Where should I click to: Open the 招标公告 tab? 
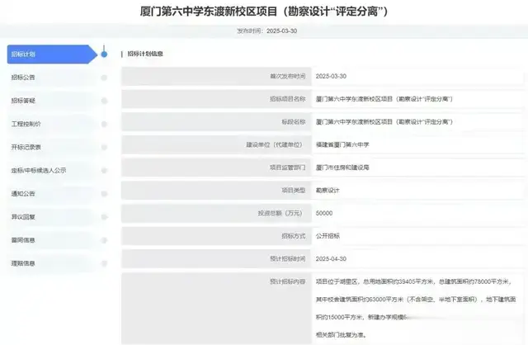(x=52, y=78)
